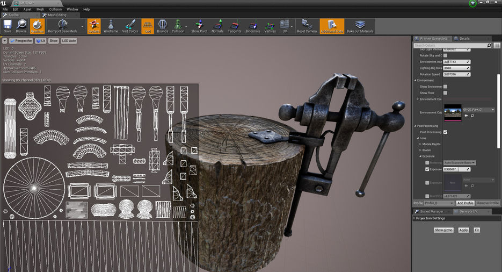Open the viewport options dropdown arrow

click(4, 41)
